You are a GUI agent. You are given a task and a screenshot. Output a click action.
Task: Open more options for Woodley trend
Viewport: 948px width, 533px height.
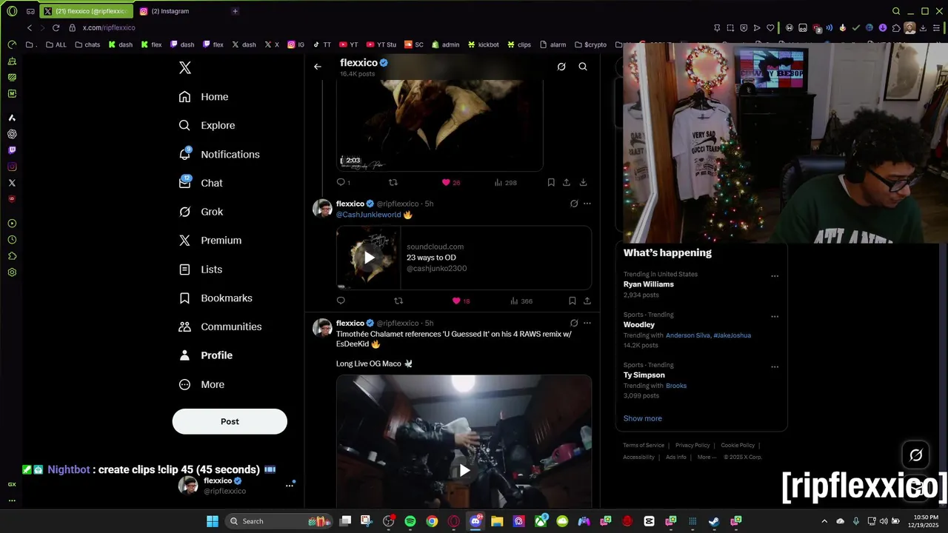tap(775, 317)
